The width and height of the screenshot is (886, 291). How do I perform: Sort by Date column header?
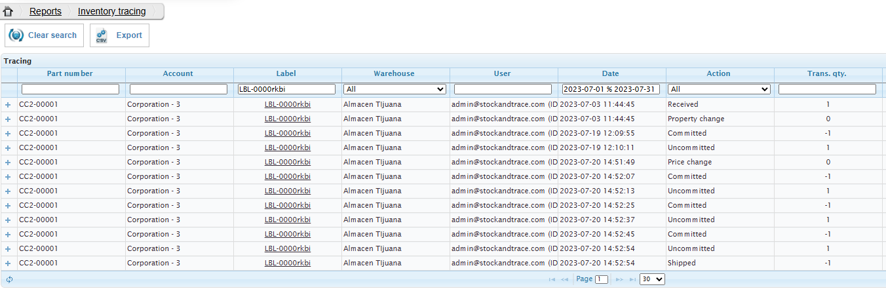click(611, 74)
